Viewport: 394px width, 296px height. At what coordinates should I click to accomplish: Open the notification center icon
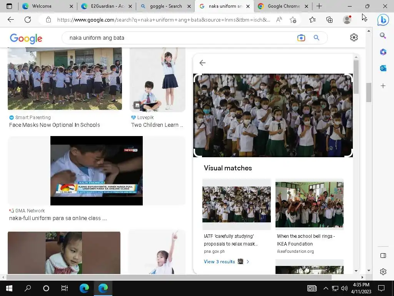point(381,288)
